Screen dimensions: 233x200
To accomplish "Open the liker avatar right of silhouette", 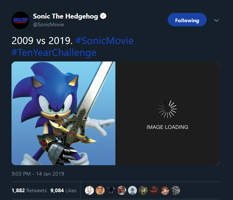I will point(143,190).
